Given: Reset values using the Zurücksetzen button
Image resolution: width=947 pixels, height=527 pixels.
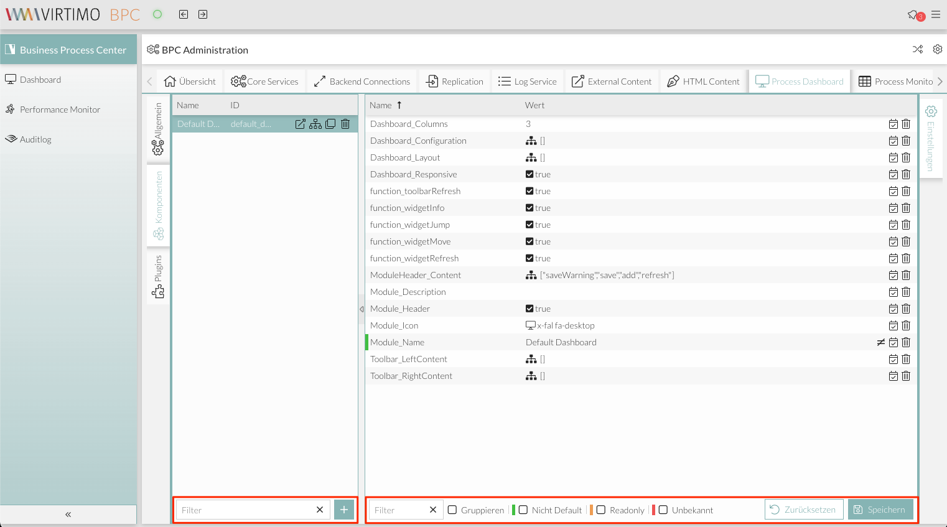Looking at the screenshot, I should 804,509.
